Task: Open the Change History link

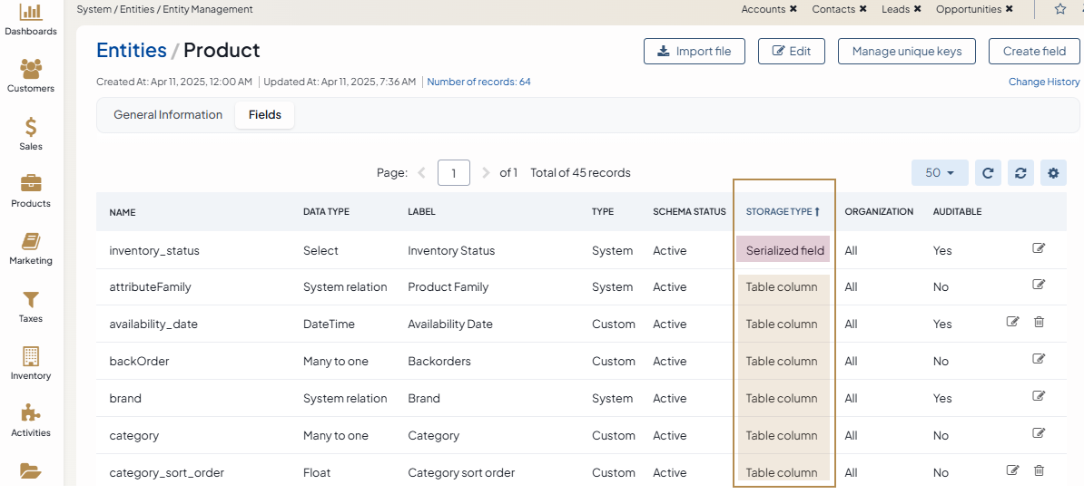Action: (1044, 82)
